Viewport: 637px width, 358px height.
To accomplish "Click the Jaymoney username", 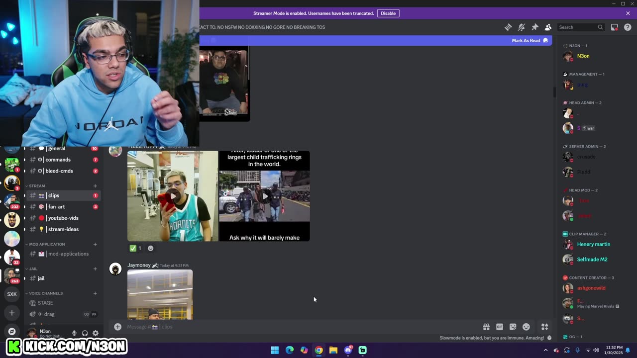I will [x=139, y=265].
